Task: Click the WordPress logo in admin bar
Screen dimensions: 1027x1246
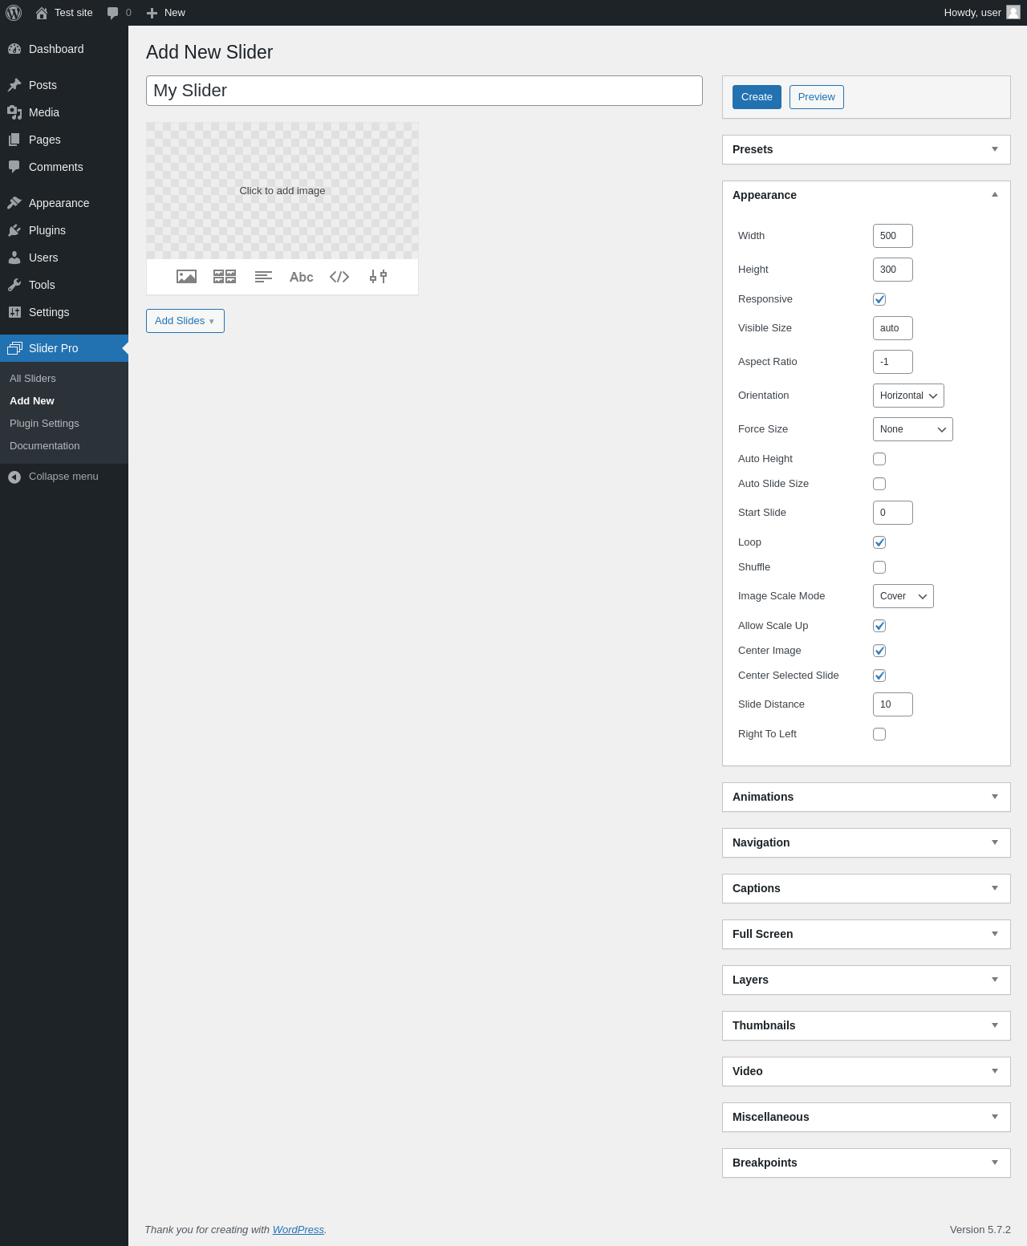Action: [x=14, y=13]
